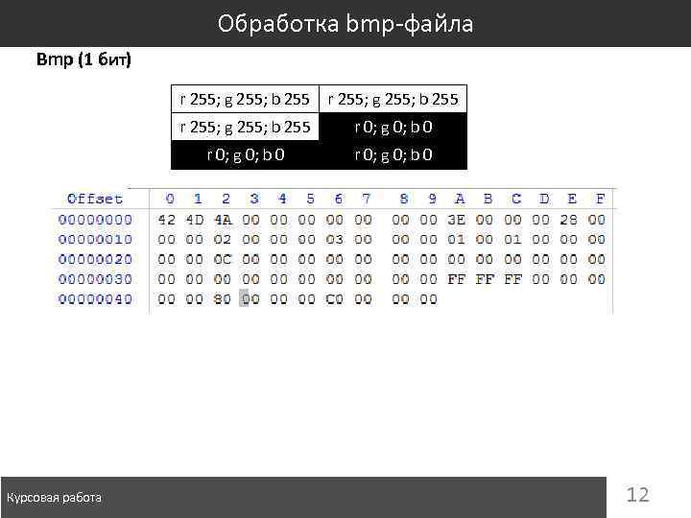Select byte '4A' in row 00000000
Screen dimensions: 691x518
coord(223,220)
